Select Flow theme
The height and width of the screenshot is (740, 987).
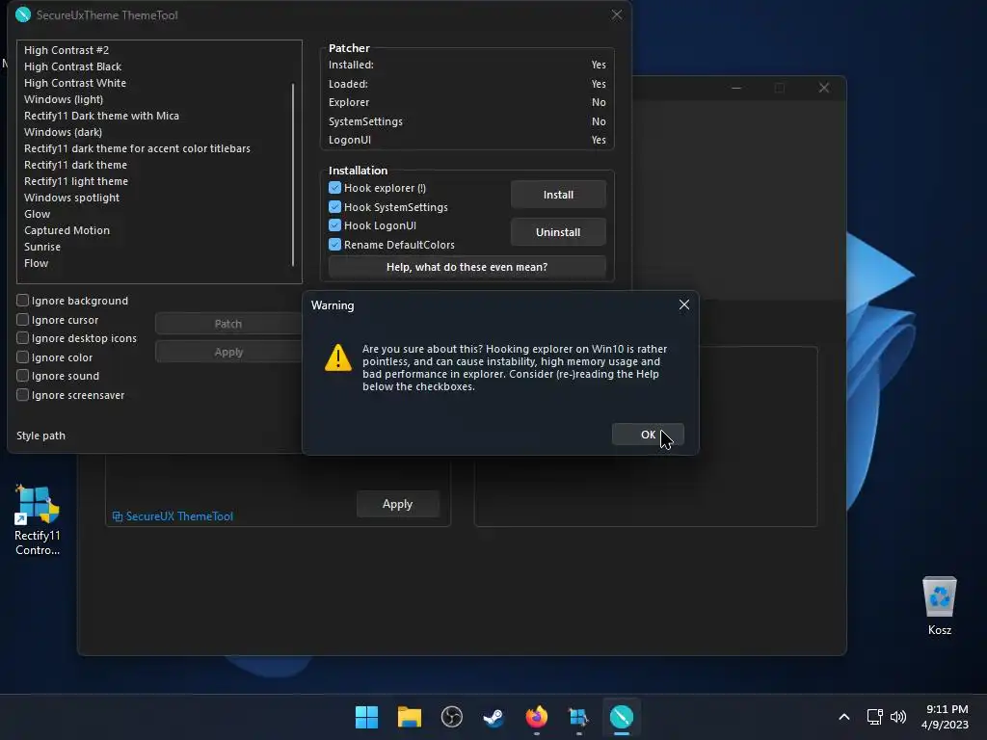36,262
